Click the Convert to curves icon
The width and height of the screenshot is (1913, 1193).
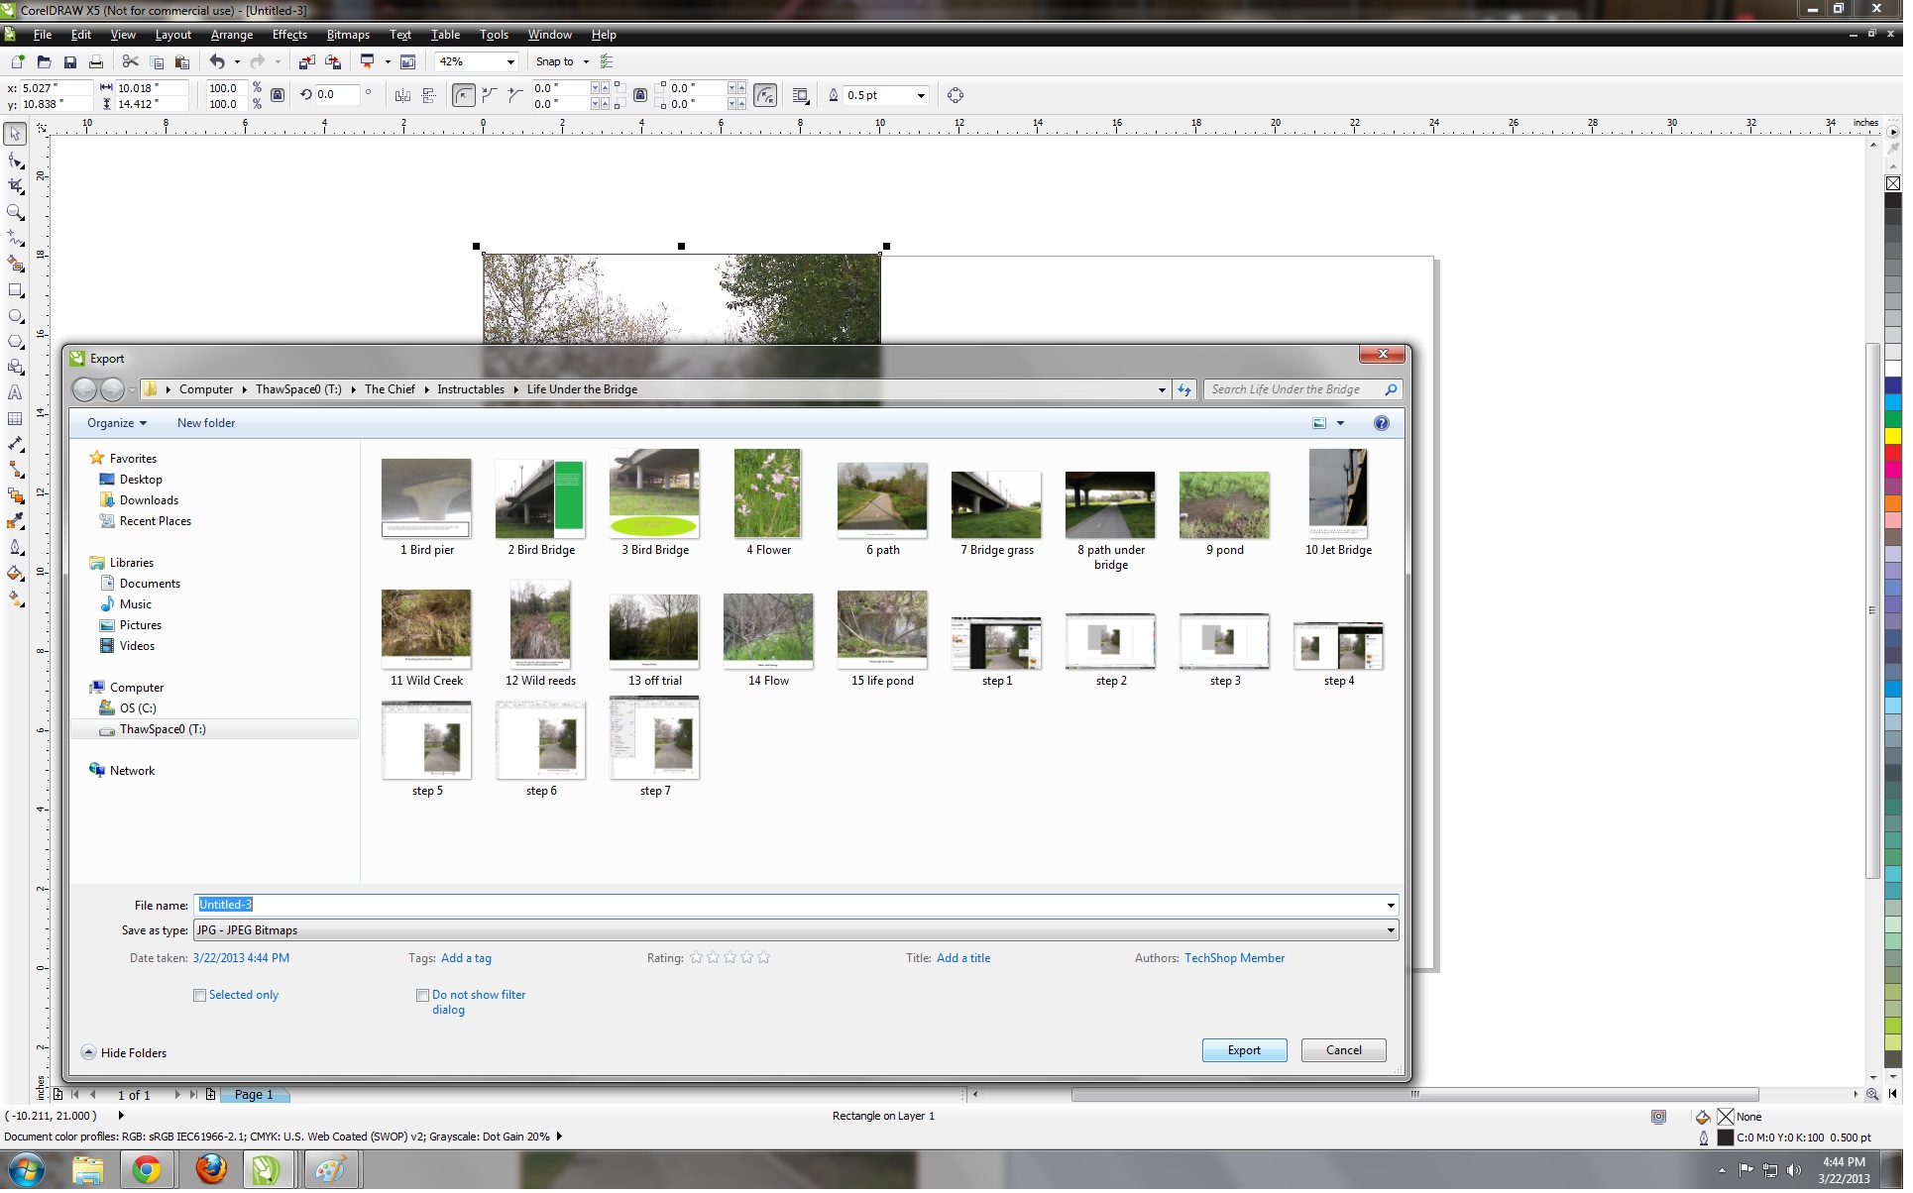pos(956,96)
